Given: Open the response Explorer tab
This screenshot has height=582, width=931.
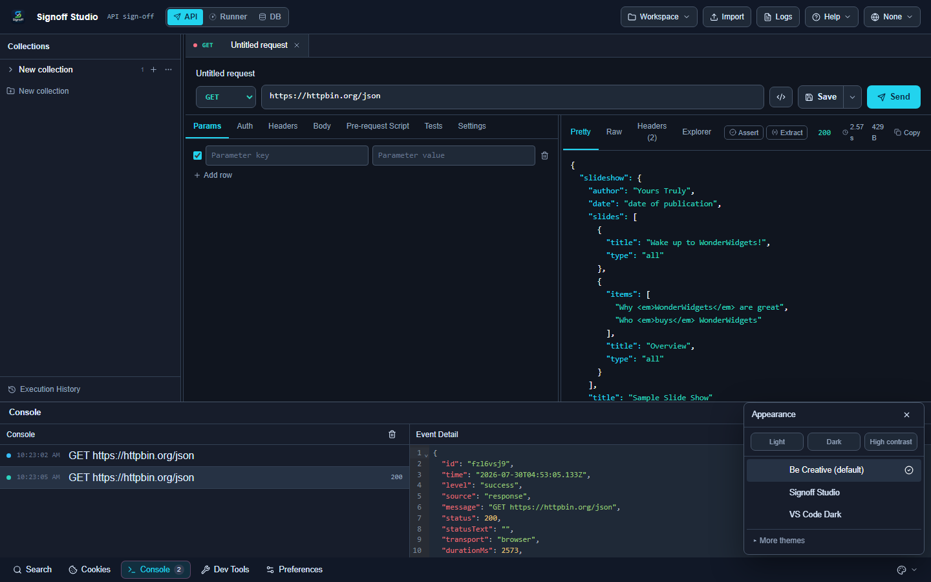Looking at the screenshot, I should pyautogui.click(x=697, y=132).
